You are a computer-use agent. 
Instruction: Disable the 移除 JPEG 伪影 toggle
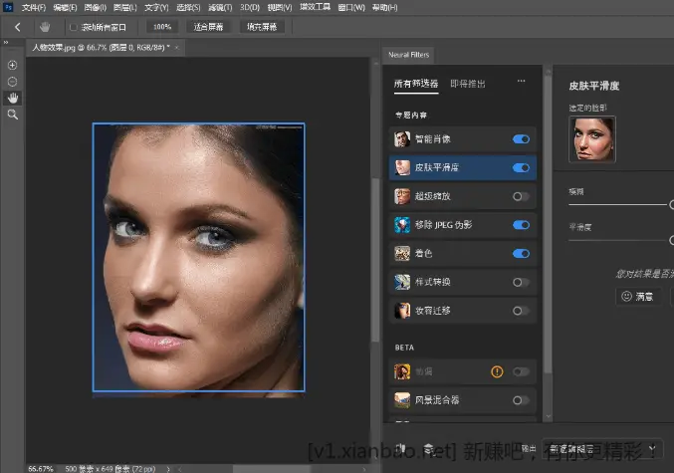pyautogui.click(x=521, y=225)
